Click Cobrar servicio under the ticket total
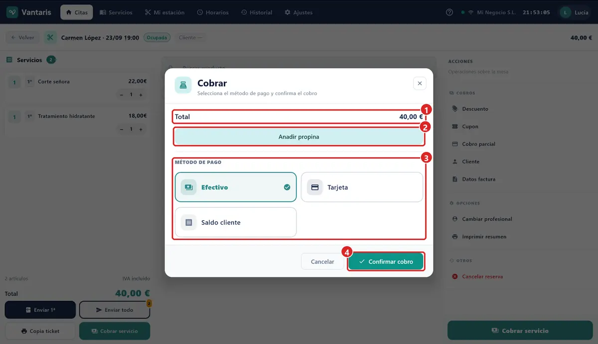Viewport: 598px width, 344px height. tap(115, 331)
